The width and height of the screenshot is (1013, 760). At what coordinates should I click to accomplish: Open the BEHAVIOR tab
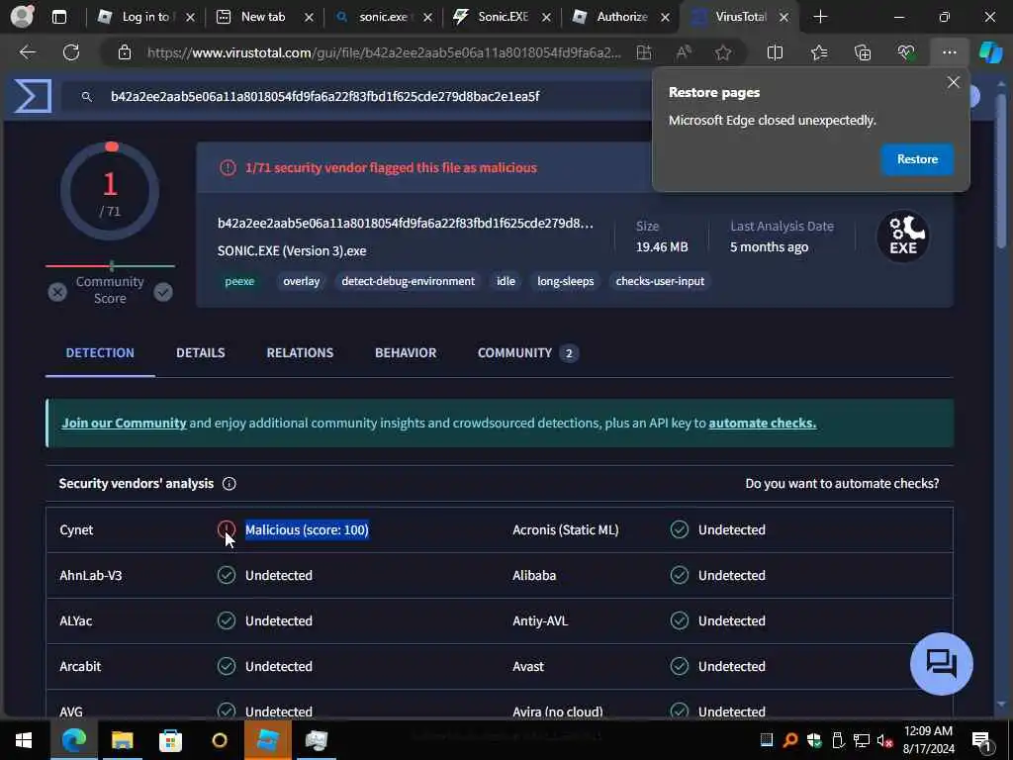click(x=406, y=353)
